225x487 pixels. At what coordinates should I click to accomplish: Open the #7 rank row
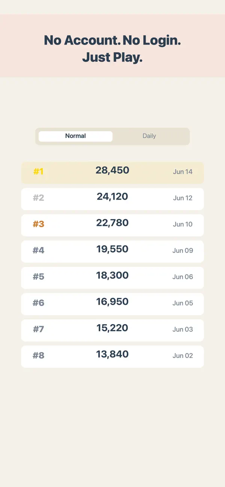click(112, 330)
